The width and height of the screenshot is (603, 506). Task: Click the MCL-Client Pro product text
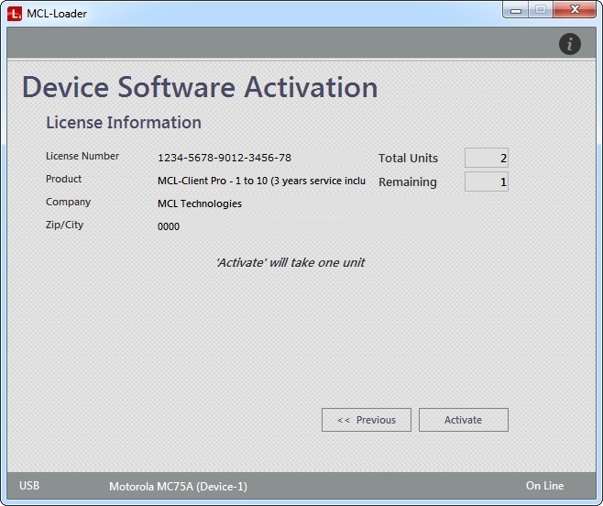[261, 181]
